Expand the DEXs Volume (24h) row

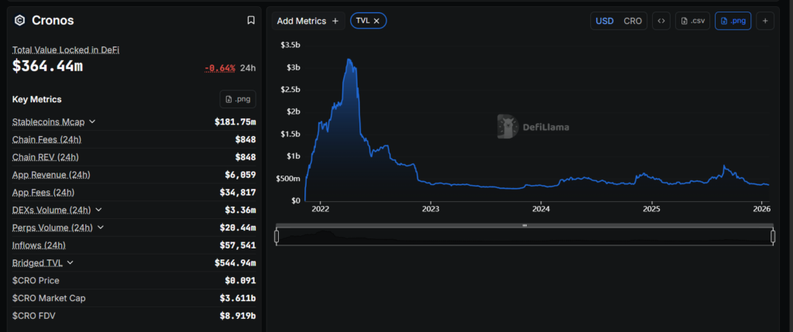[x=98, y=210]
